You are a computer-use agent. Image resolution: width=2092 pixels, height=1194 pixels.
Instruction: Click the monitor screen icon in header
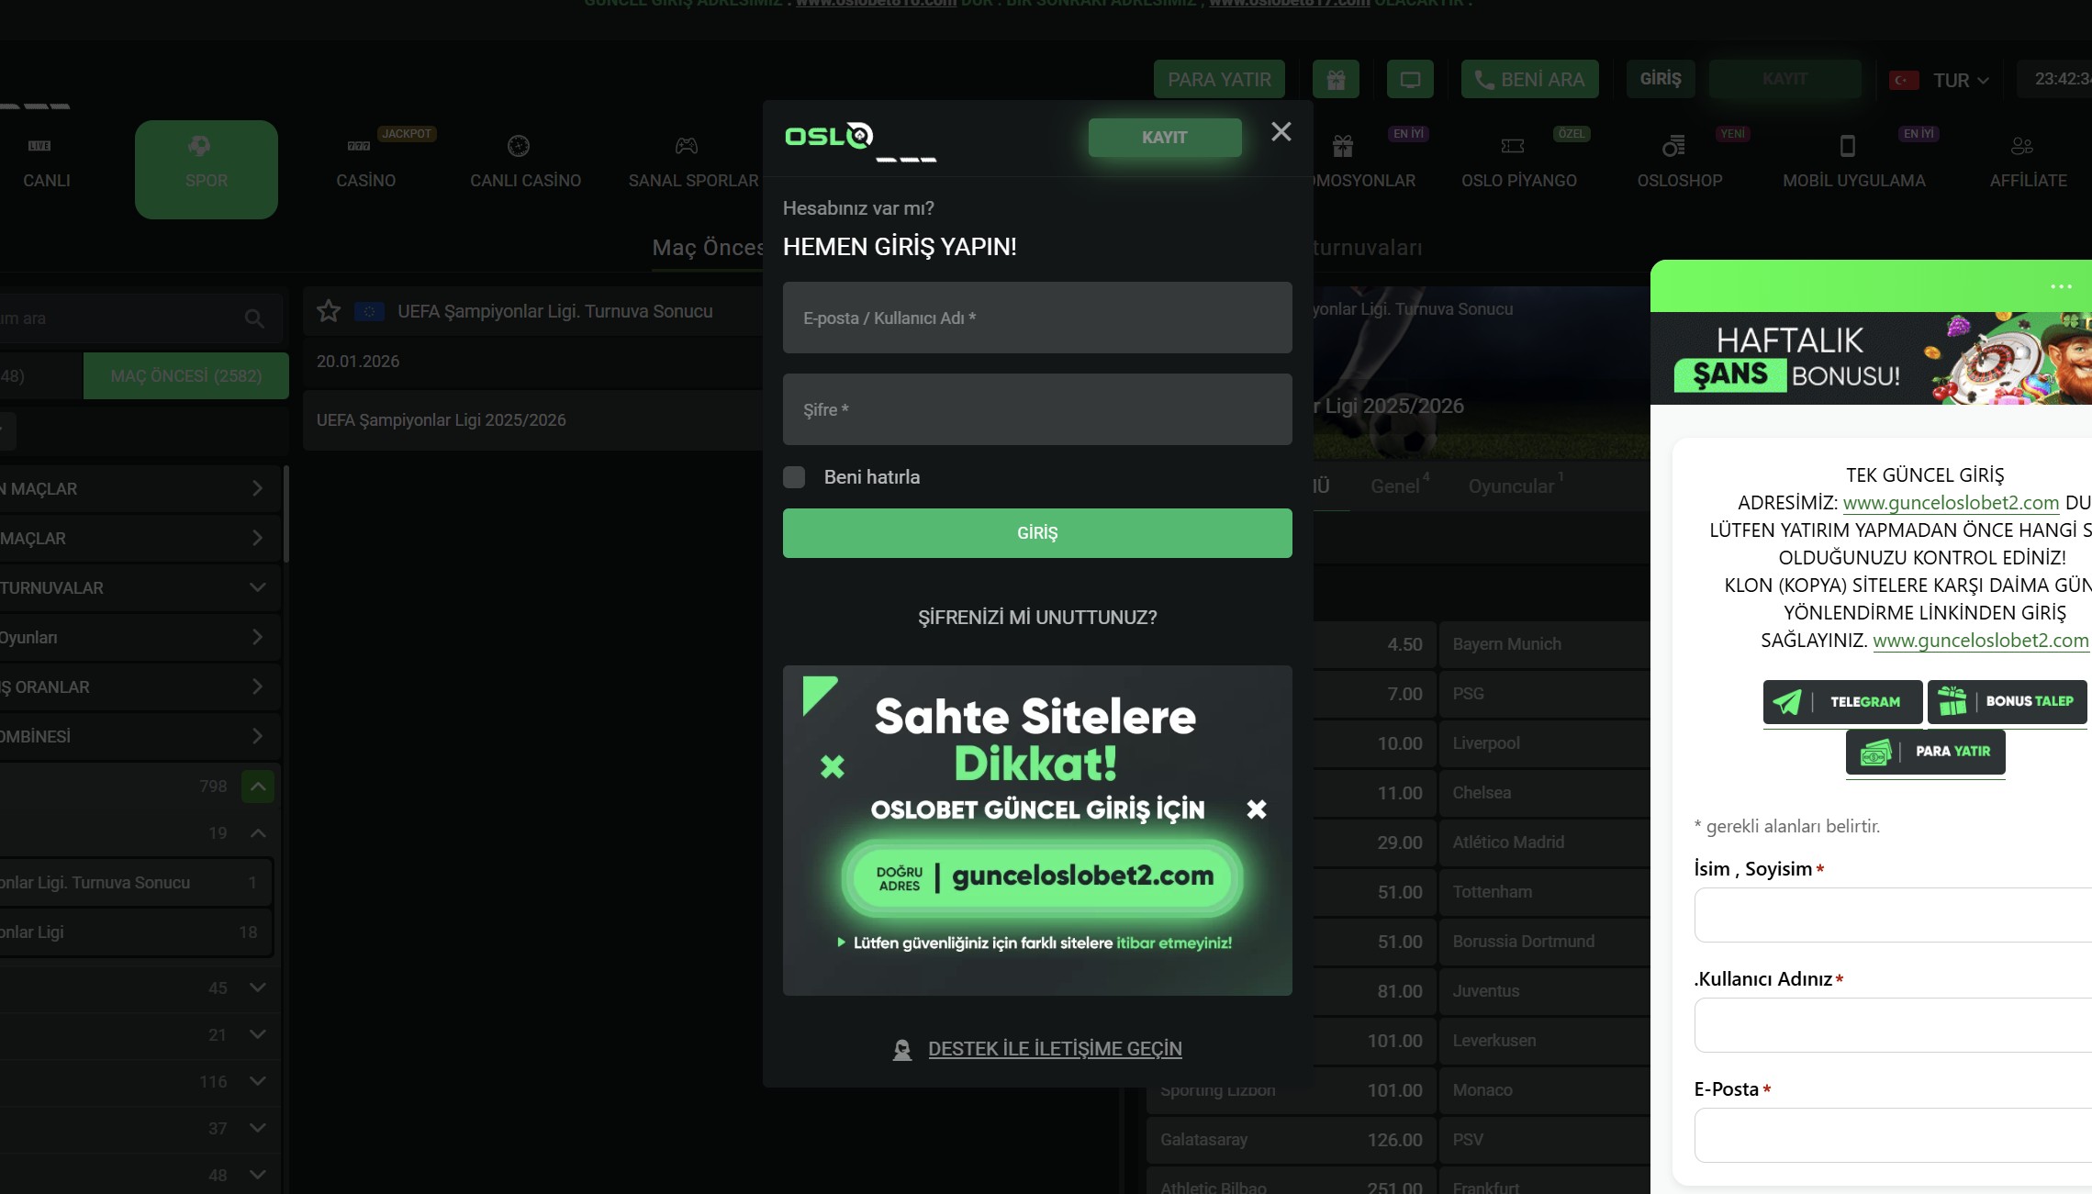tap(1410, 80)
